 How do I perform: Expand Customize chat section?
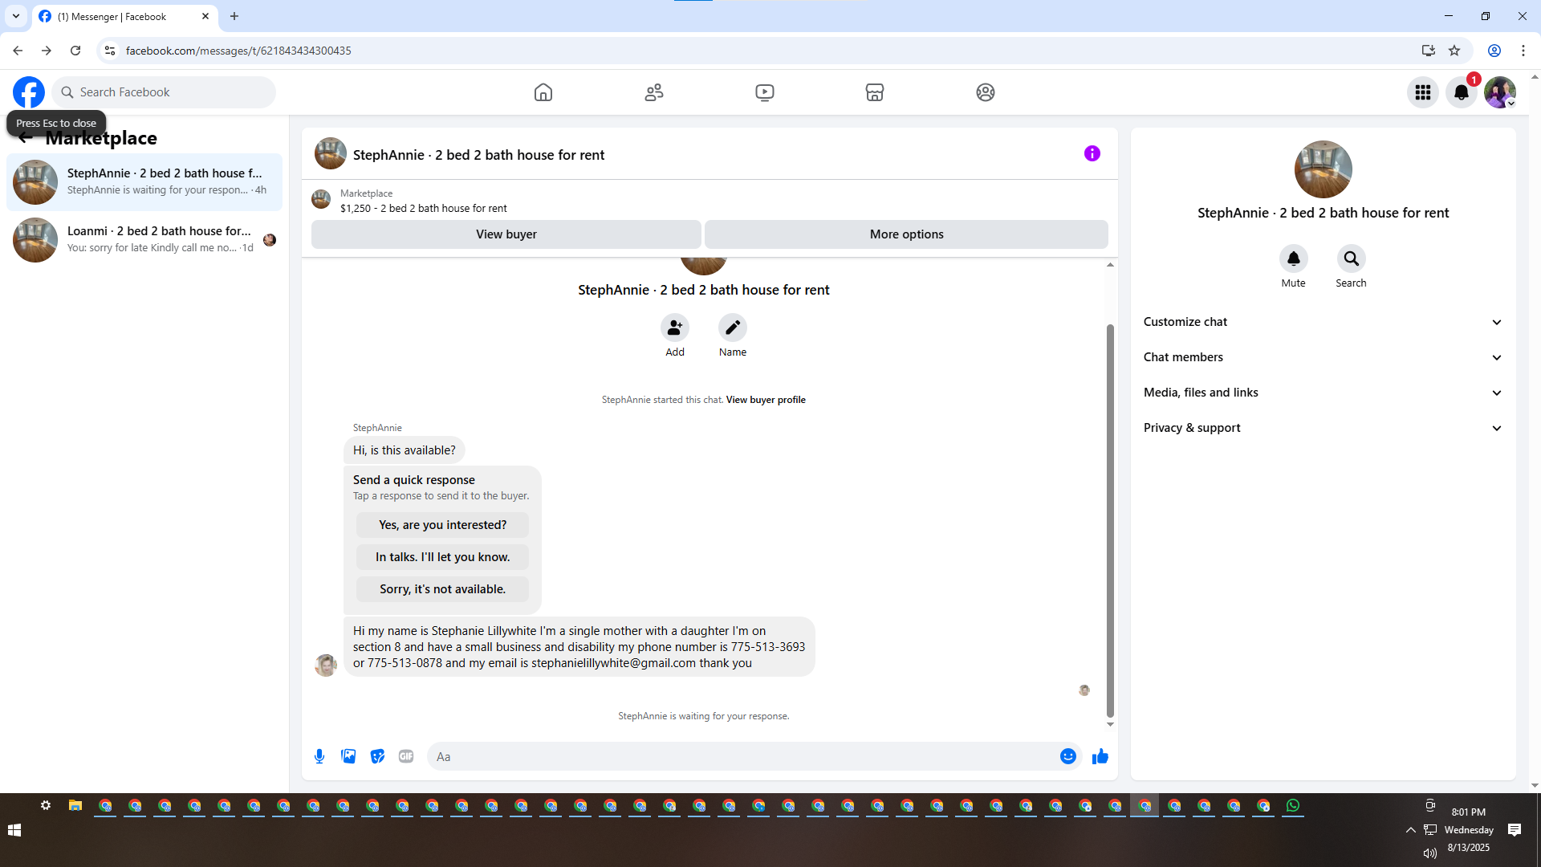[x=1323, y=322]
